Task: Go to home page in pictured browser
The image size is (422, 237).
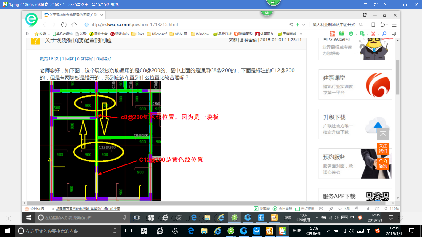Action: pyautogui.click(x=74, y=25)
